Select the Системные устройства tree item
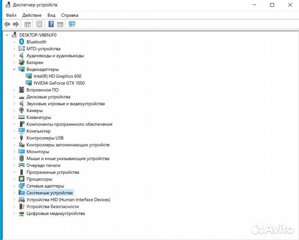Image resolution: width=299 pixels, height=240 pixels. [49, 193]
